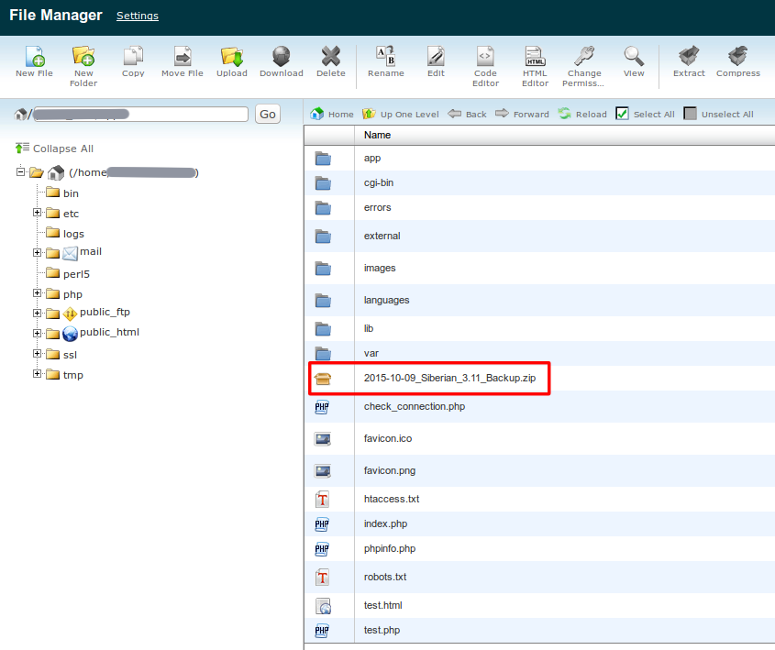Screen dimensions: 775x650
Task: Click the zip archive file icon
Action: click(x=322, y=379)
